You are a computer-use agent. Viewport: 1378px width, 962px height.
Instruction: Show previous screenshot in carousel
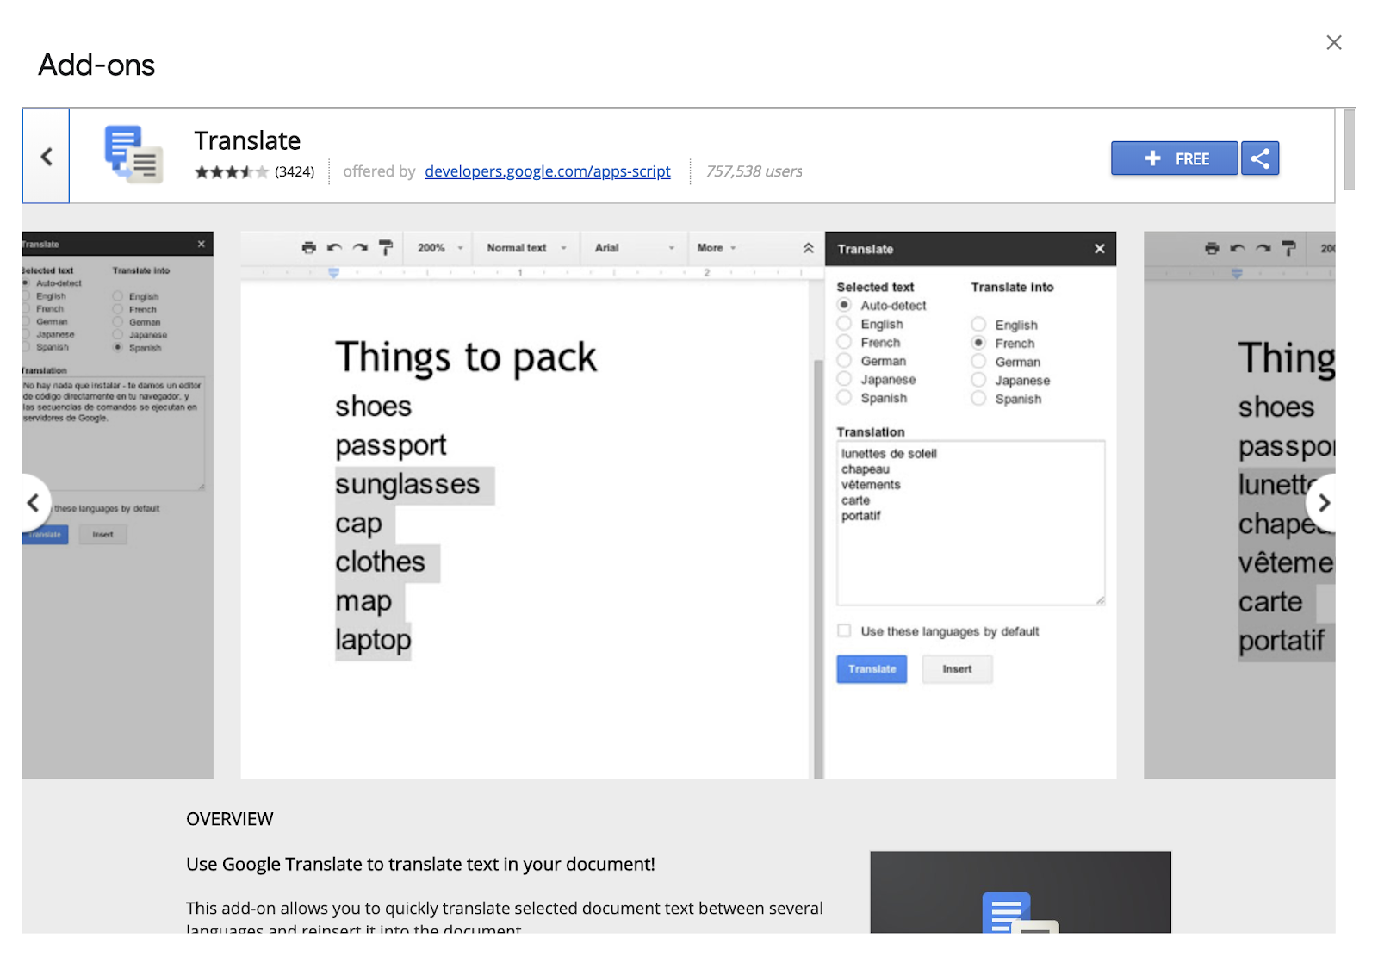coord(34,502)
